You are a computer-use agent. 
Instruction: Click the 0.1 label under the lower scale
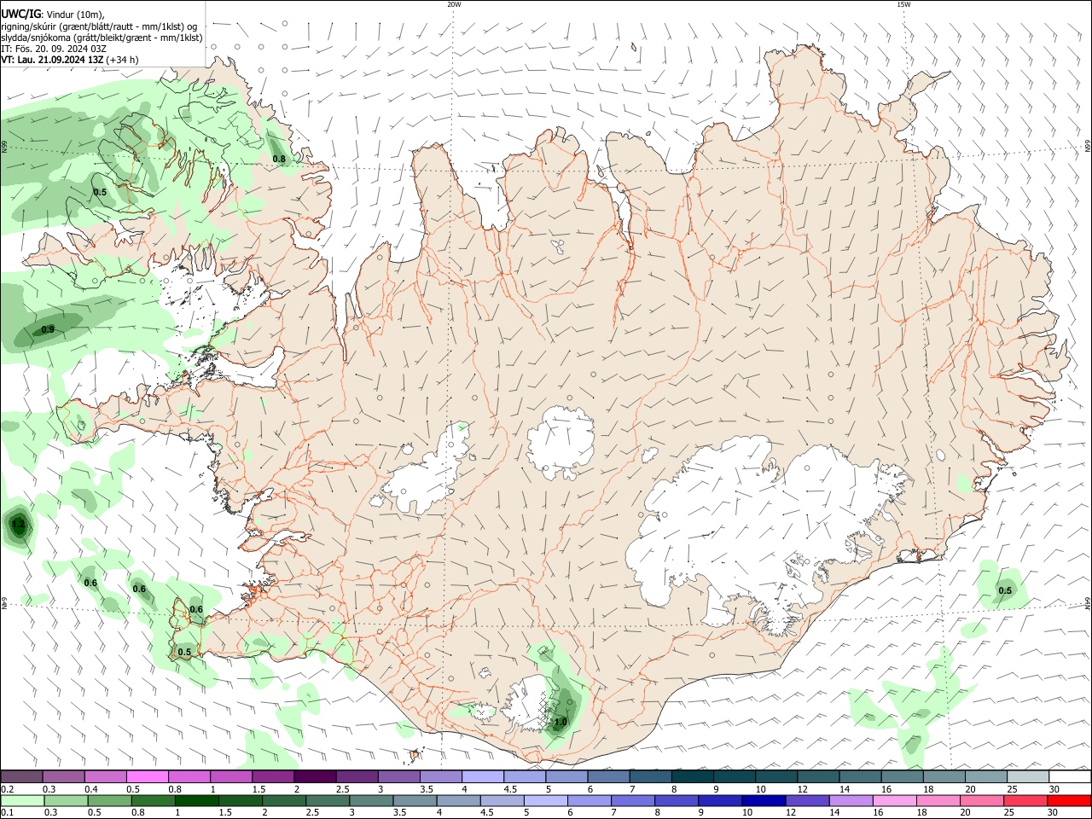(7, 813)
